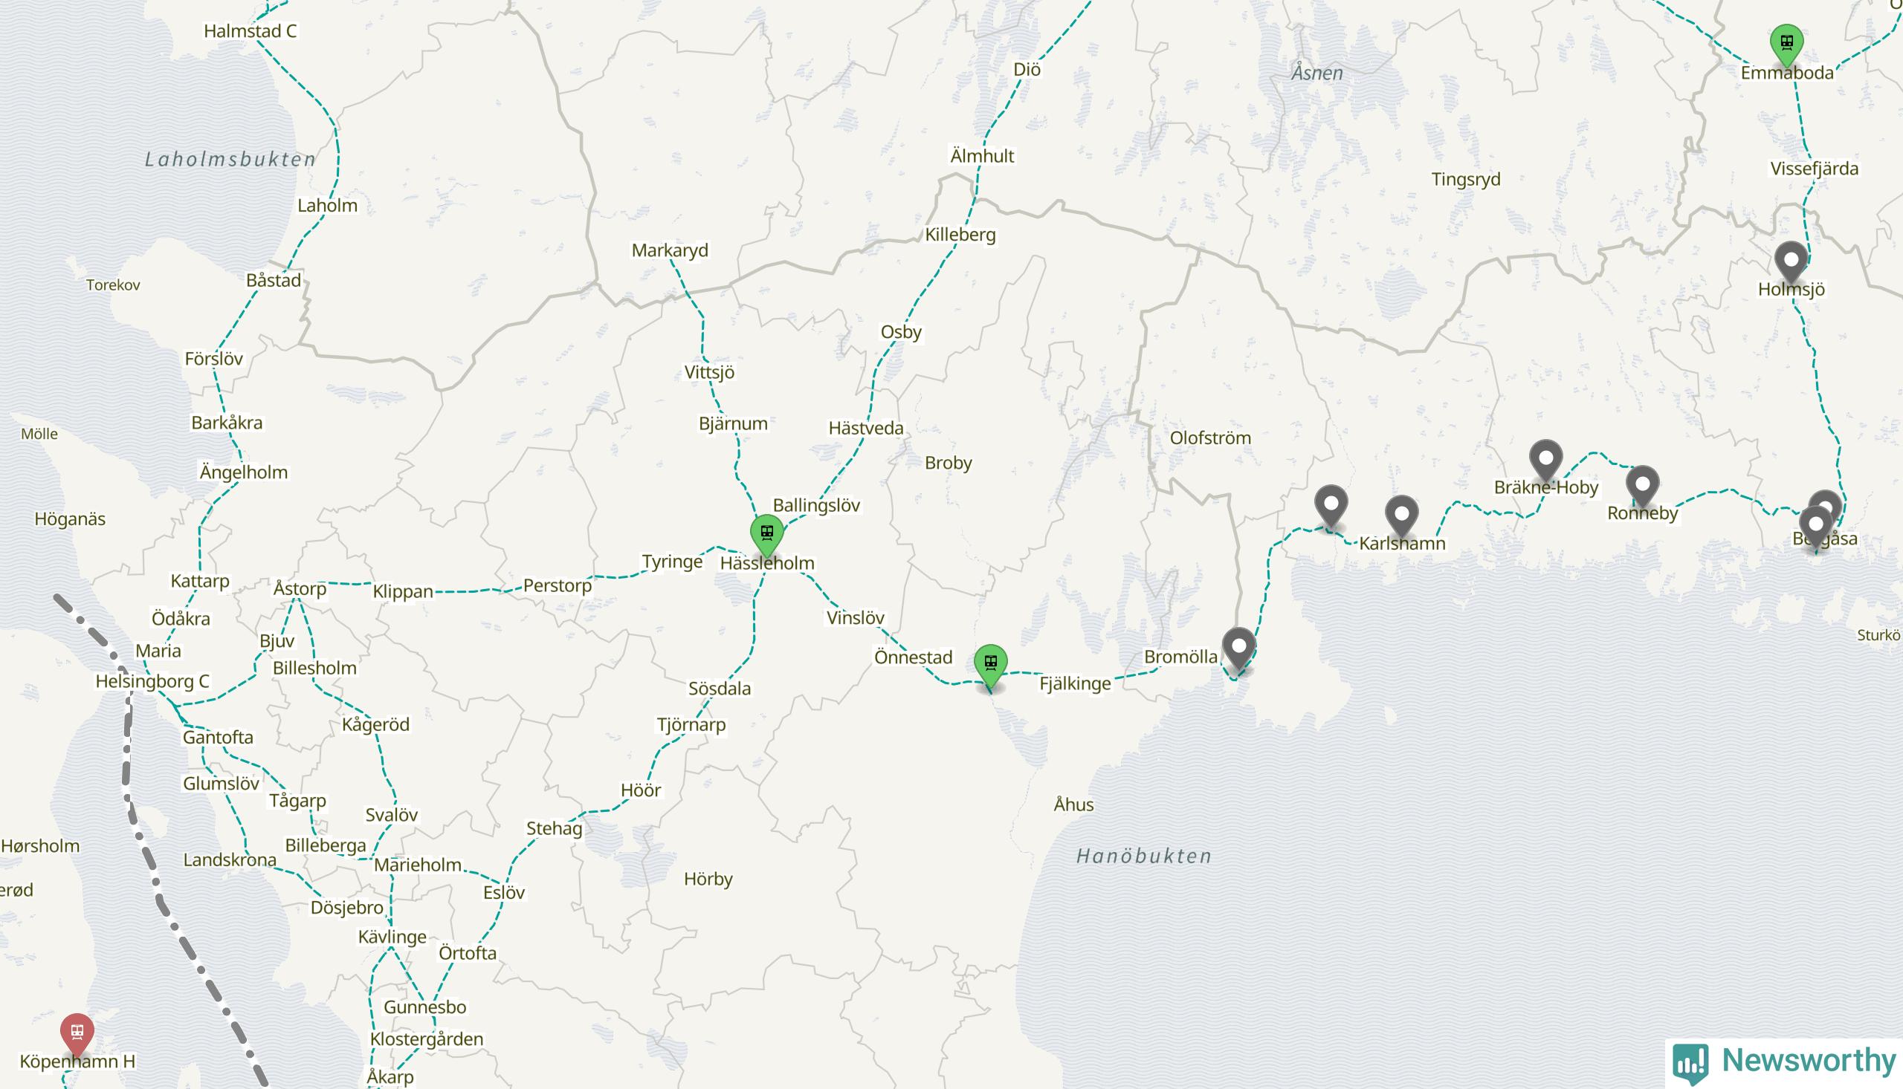This screenshot has width=1903, height=1089.
Task: Click the gray pin at Holmsjö
Action: (x=1791, y=261)
